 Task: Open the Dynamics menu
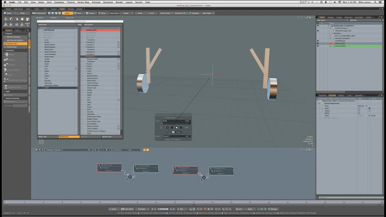pos(108,2)
